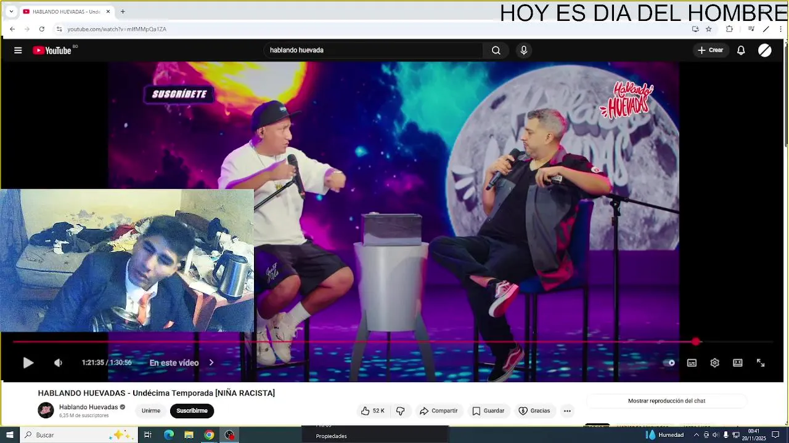This screenshot has height=443, width=789.
Task: Dislike the video
Action: pyautogui.click(x=401, y=411)
